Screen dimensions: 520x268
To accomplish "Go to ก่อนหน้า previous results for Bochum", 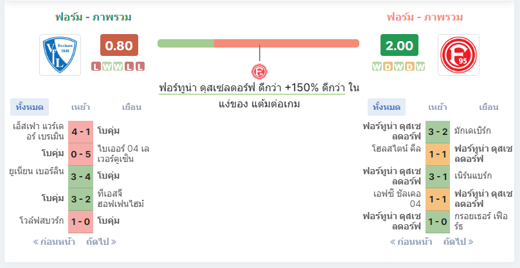I will tap(54, 242).
